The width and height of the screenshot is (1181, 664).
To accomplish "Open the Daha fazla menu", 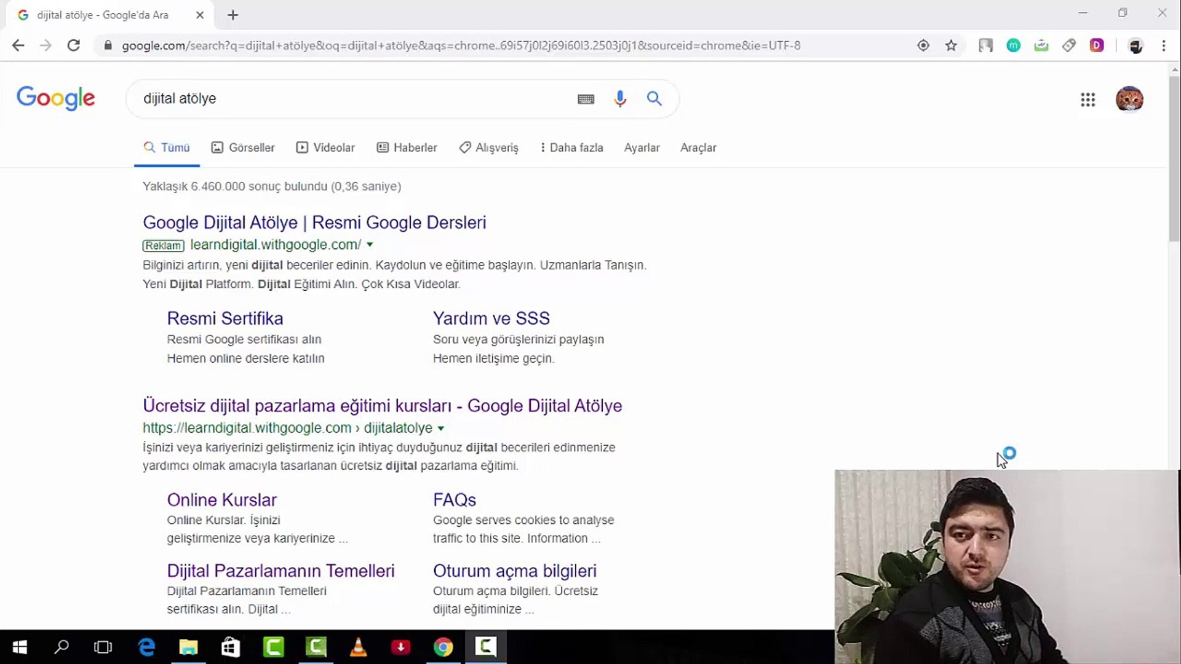I will (571, 148).
